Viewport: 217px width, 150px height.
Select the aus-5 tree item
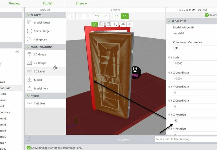click(x=3, y=119)
